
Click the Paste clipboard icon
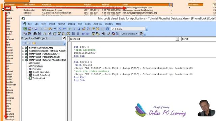(x=50, y=29)
